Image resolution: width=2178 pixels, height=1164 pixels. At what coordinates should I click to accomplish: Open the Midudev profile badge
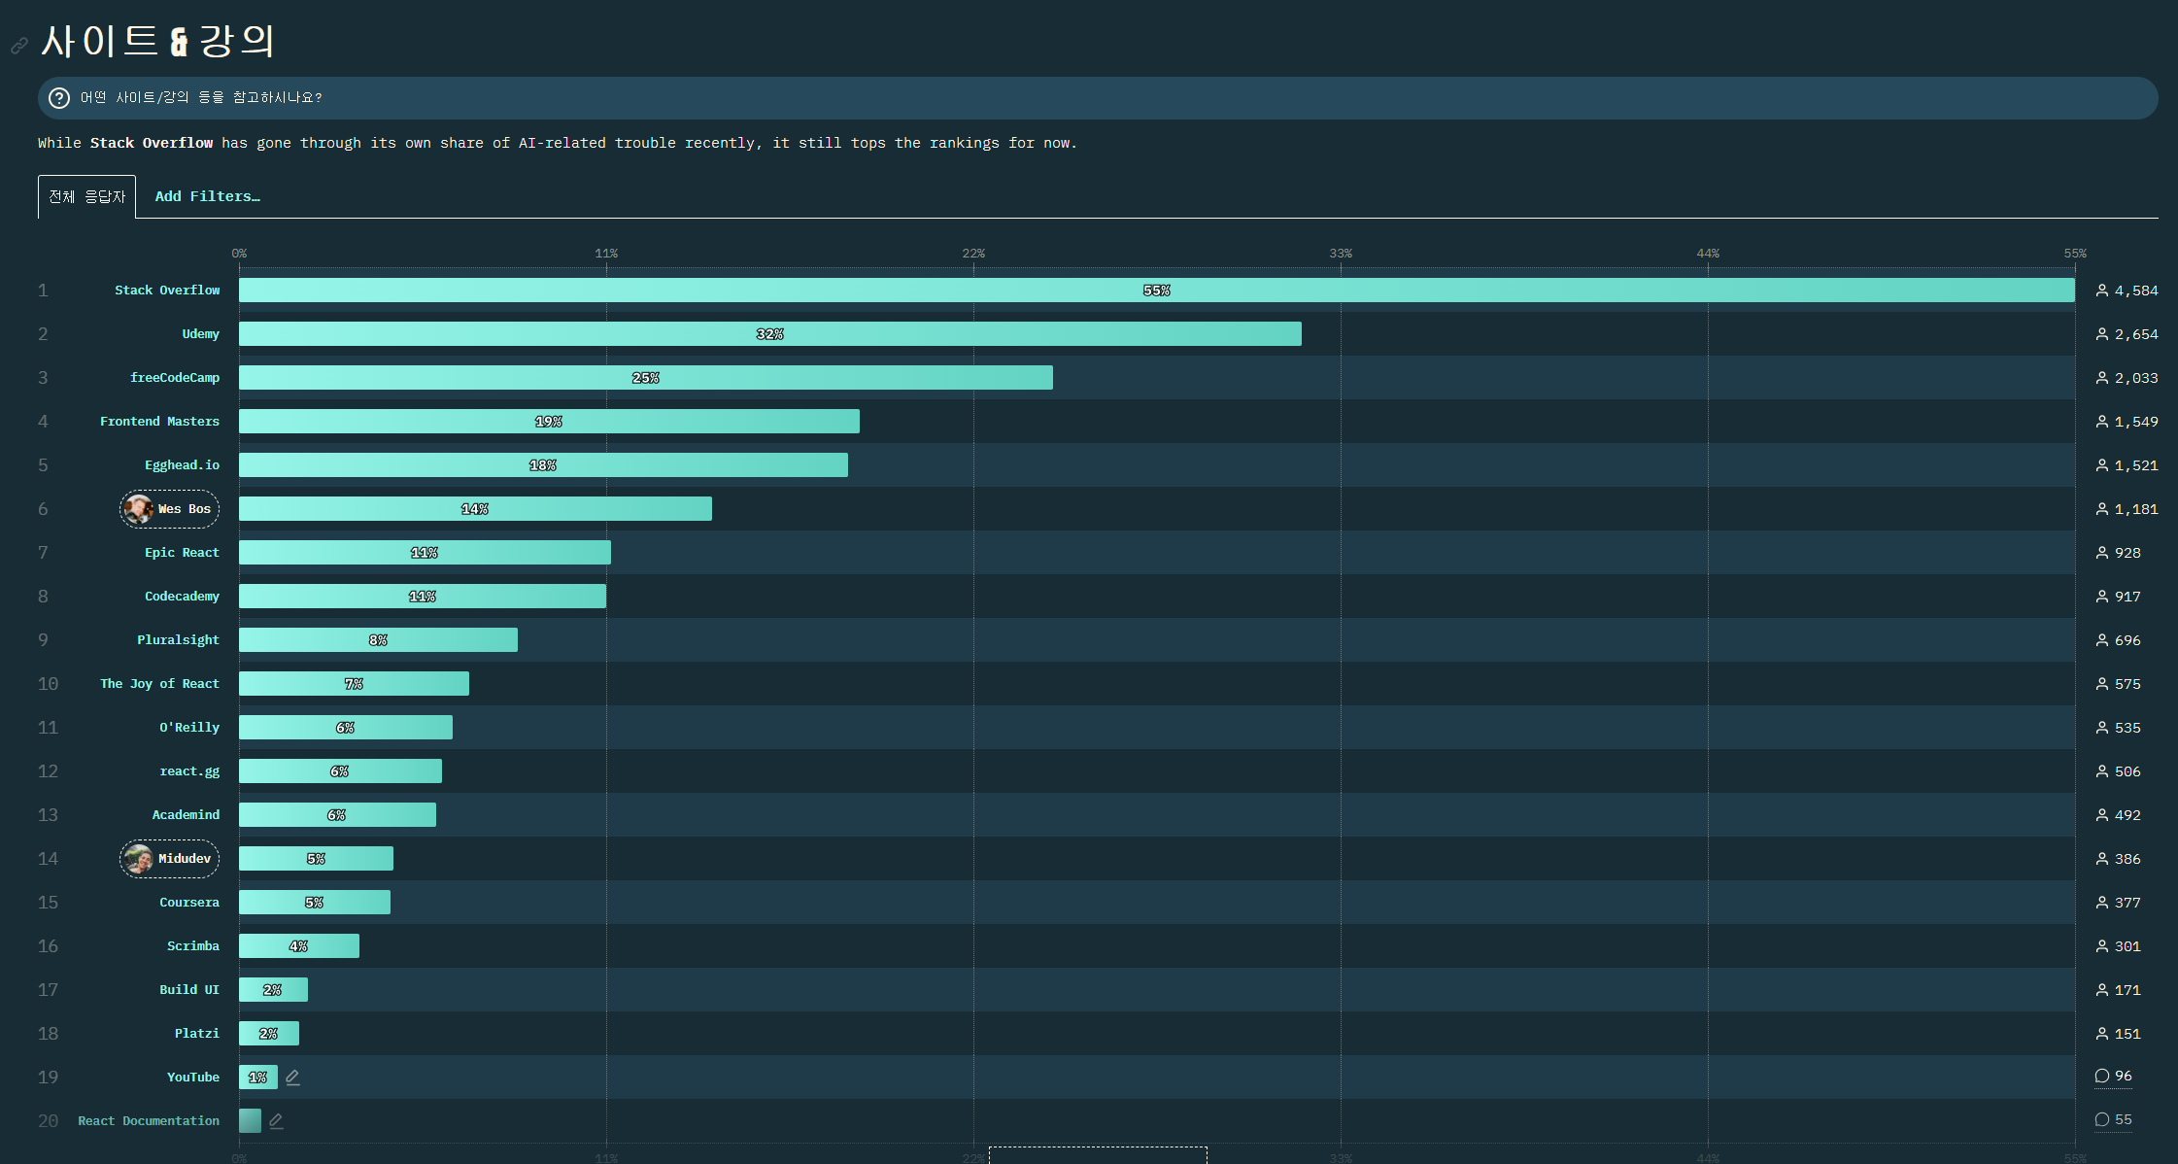click(184, 859)
